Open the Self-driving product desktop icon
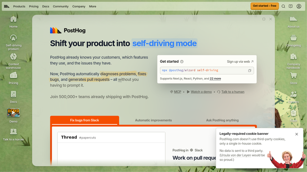This screenshot has width=307, height=172. [x=13, y=42]
